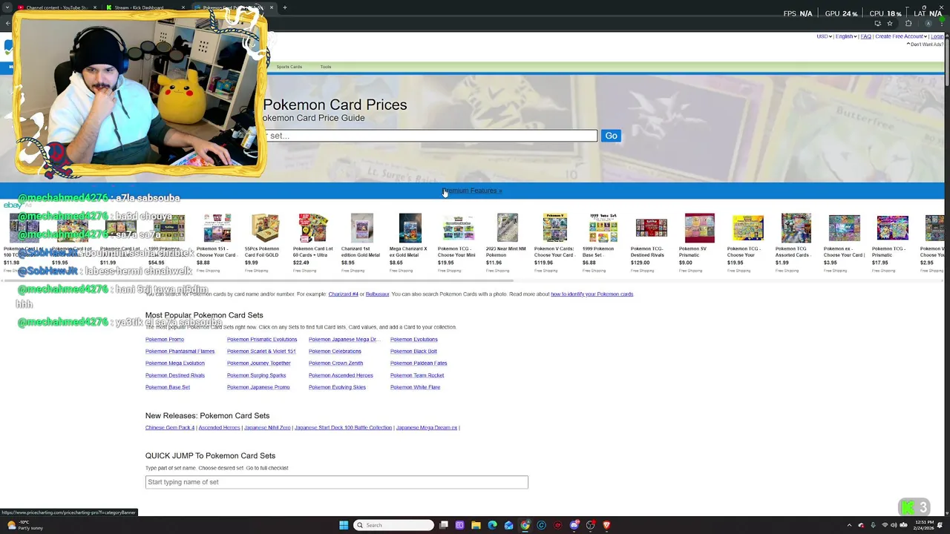Screen dimensions: 950x534
Task: Click the install app icon in address bar
Action: (877, 24)
